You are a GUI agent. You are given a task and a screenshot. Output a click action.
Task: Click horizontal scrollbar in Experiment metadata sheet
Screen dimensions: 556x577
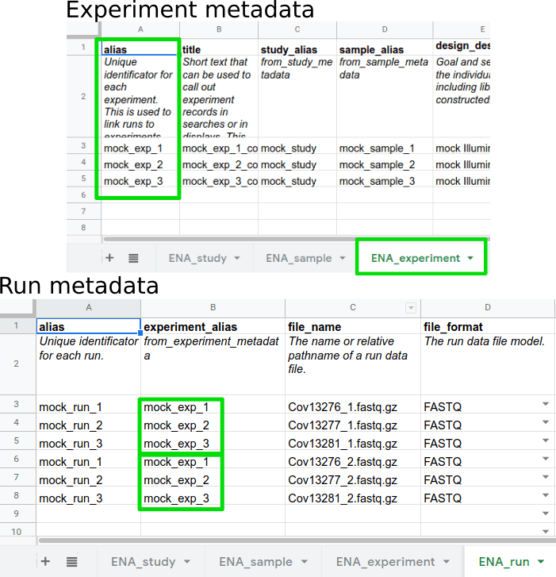(293, 238)
